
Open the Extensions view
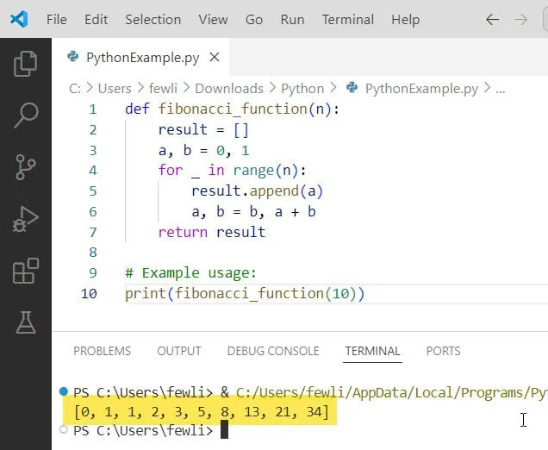26,271
